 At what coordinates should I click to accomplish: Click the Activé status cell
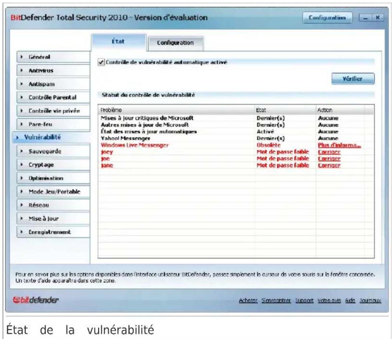[x=265, y=132]
